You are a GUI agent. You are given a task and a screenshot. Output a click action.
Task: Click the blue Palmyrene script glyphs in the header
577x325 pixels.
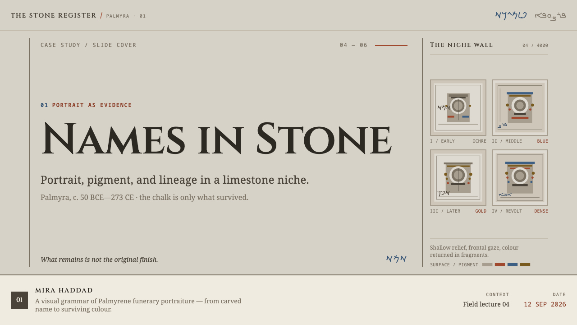pyautogui.click(x=511, y=15)
